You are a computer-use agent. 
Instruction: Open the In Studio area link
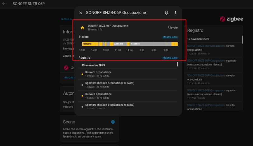(66, 19)
